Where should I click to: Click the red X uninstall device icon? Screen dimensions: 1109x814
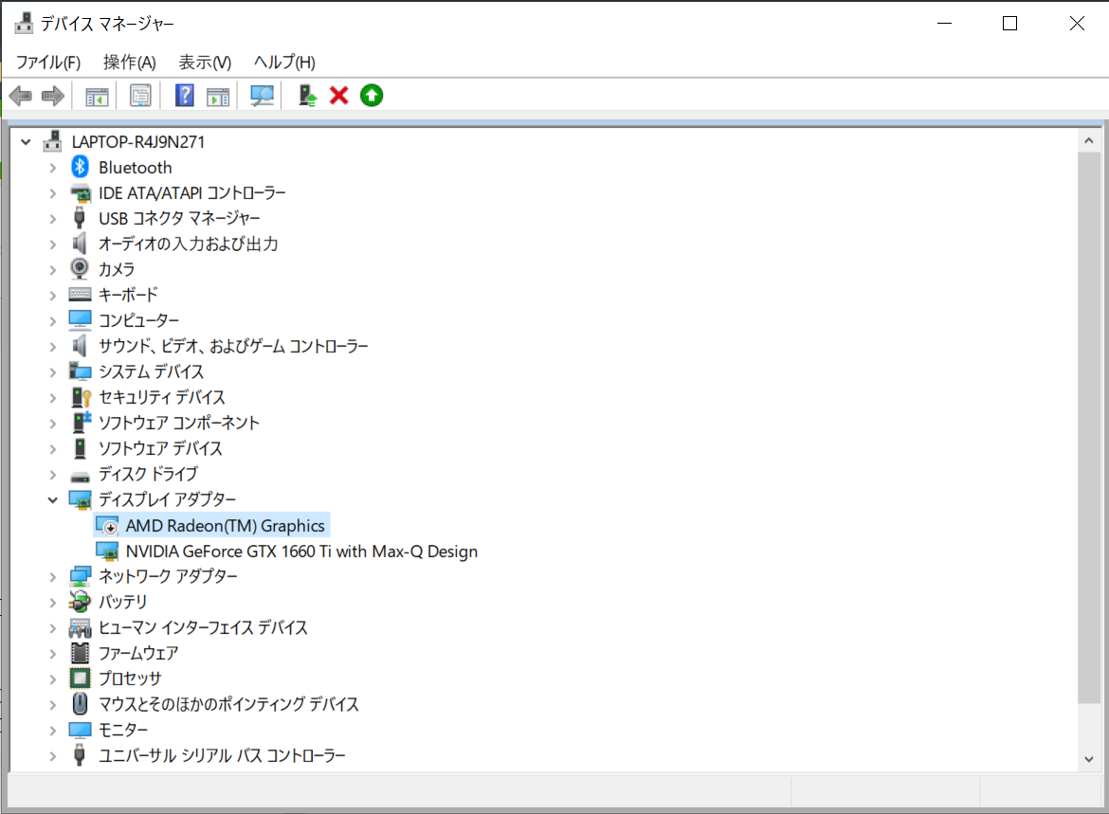(339, 95)
